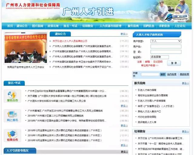Open 人力资源市场管理 navigation item
The height and width of the screenshot is (155, 194).
tap(110, 26)
